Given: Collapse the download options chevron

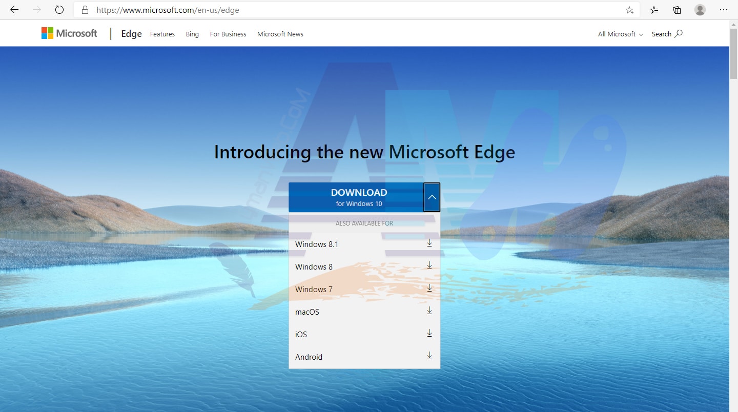Looking at the screenshot, I should click(432, 197).
